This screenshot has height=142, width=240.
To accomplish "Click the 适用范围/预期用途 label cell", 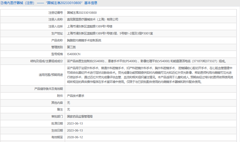I will [x=33, y=75].
